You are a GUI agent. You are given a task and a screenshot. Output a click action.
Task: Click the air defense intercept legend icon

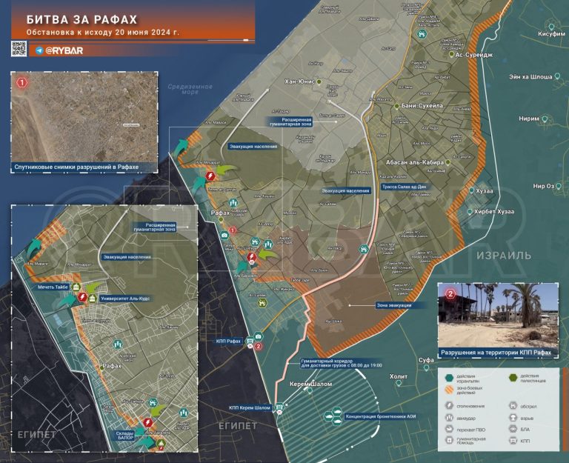click(450, 429)
